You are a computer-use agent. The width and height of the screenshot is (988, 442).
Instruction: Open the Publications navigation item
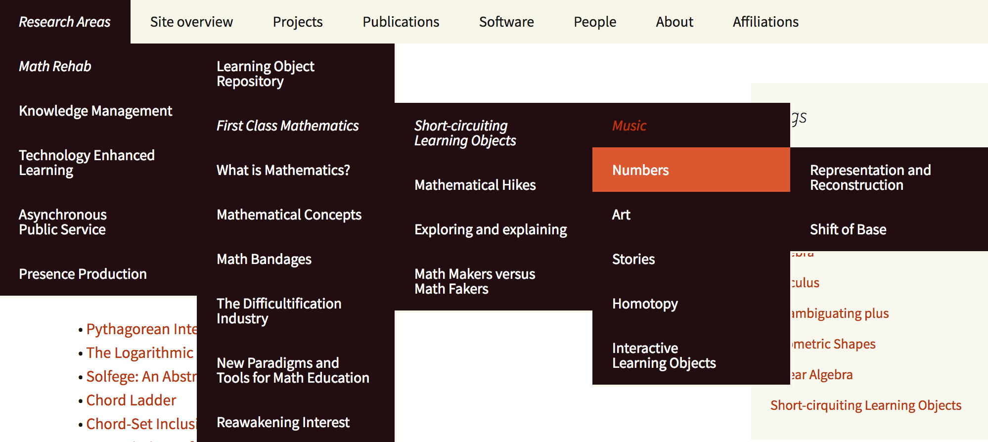pos(401,22)
